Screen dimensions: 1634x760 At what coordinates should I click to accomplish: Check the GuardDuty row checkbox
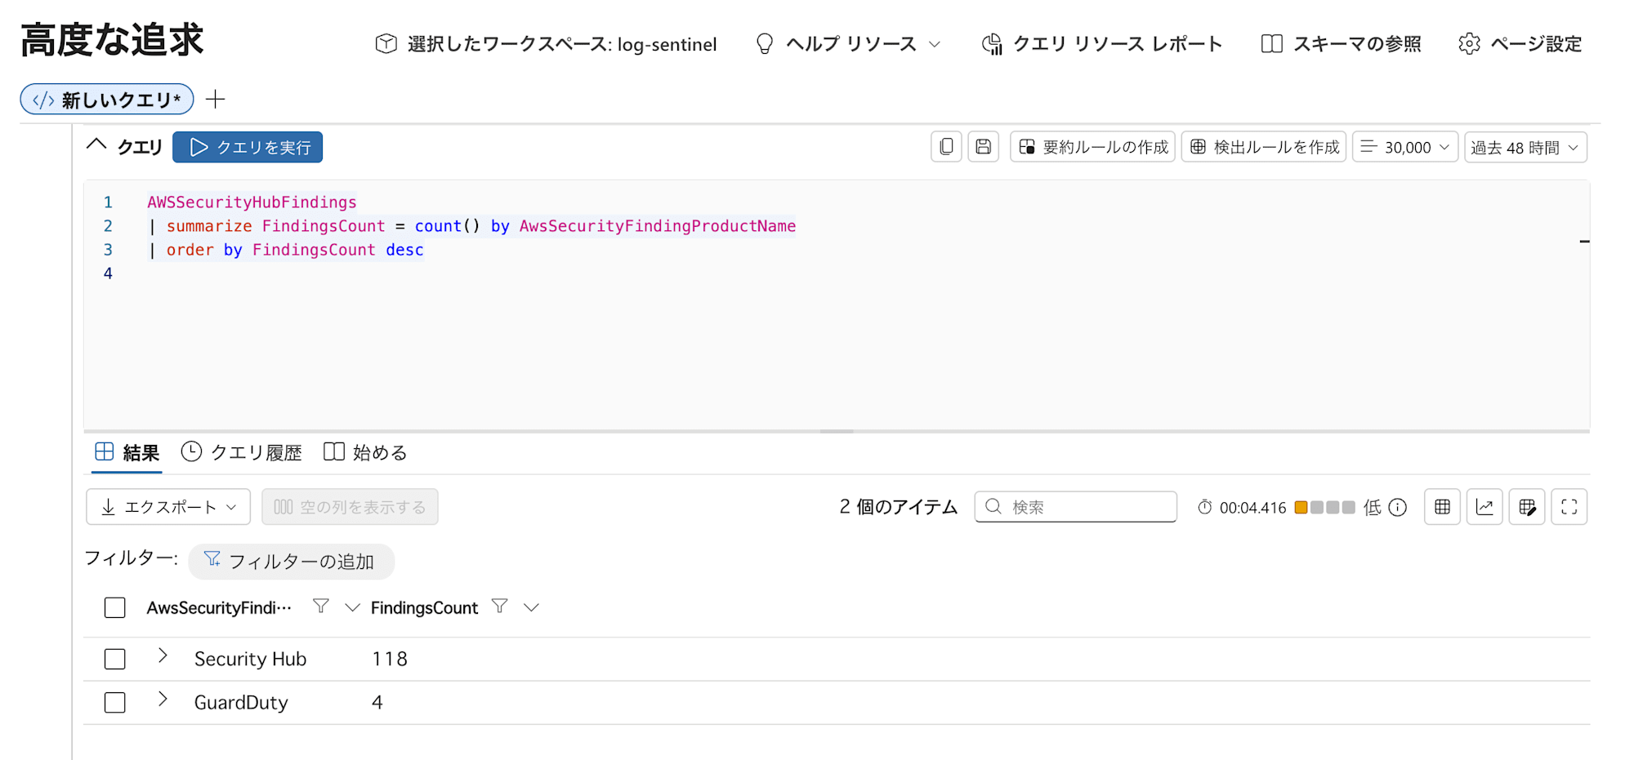pos(115,702)
